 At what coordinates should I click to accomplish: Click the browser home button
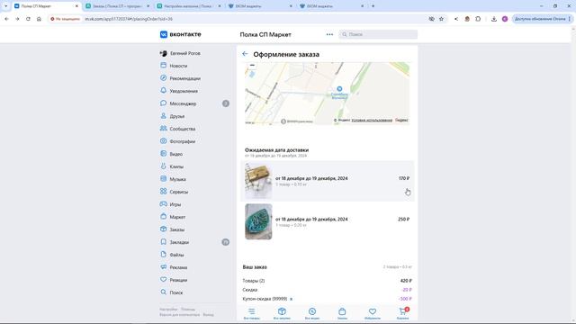click(x=39, y=19)
